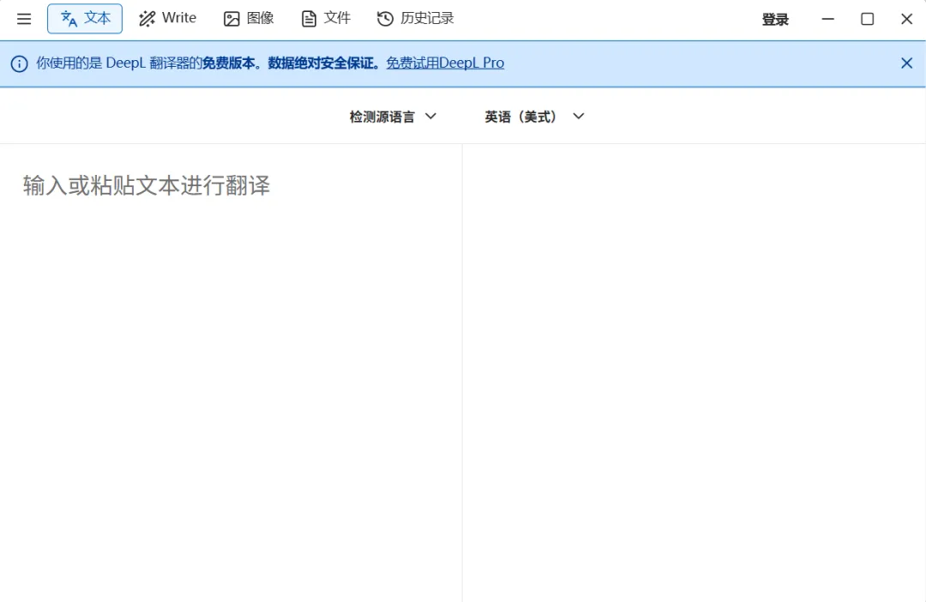
Task: Switch to the 文本 text translation tab
Action: point(85,19)
